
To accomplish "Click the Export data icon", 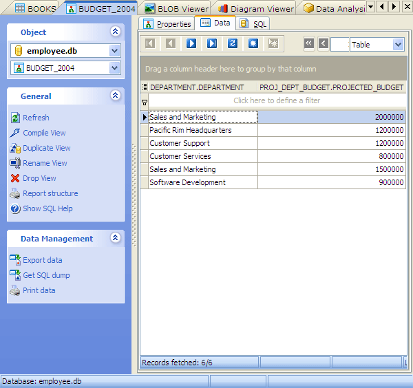I will tap(15, 260).
